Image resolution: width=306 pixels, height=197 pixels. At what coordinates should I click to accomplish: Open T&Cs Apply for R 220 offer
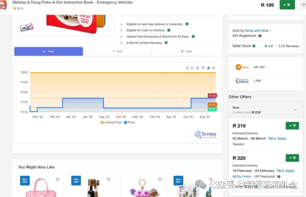[285, 171]
